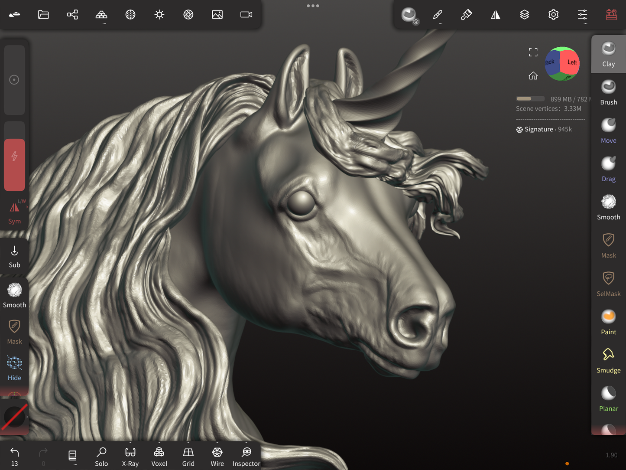Open the Files folder menu

click(43, 15)
